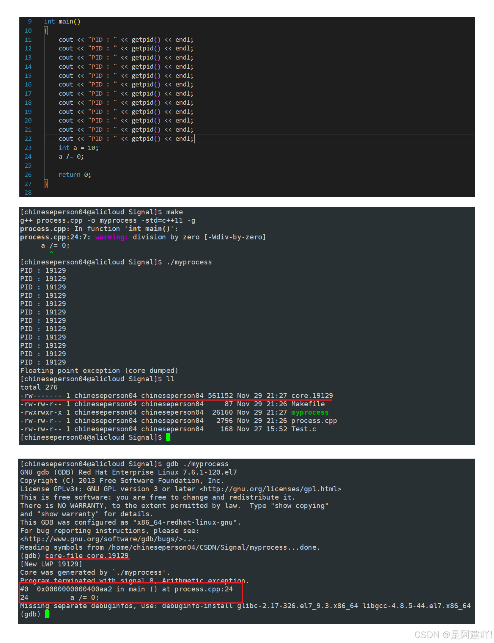Click the magenta 'warning:' text
Viewport: 494px width, 643px height.
pos(112,237)
